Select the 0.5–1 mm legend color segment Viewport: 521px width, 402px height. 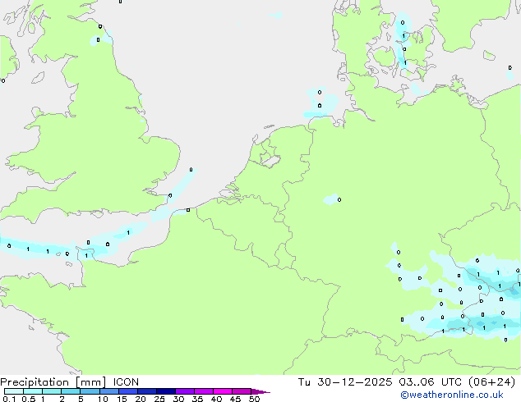[33, 391]
